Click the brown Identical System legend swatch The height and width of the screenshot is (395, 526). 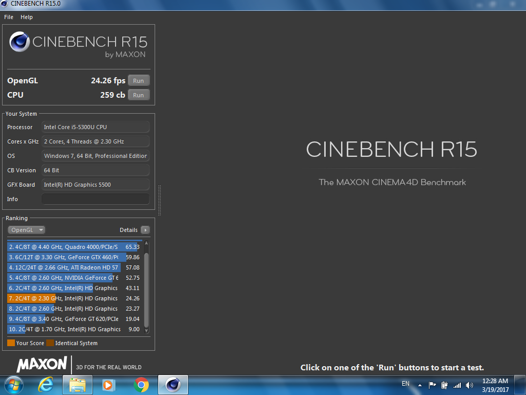50,343
